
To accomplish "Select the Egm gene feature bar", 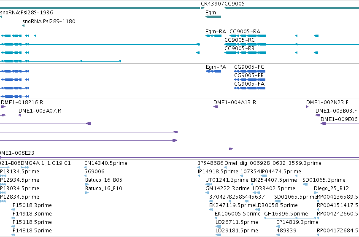I will (213, 17).
